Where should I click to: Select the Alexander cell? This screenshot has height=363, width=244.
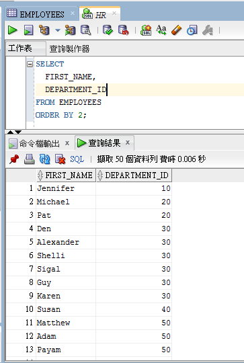[x=66, y=242]
